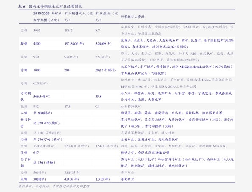The height and width of the screenshot is (192, 252).
Task: Select the row label '南钢'
Action: point(24,139)
